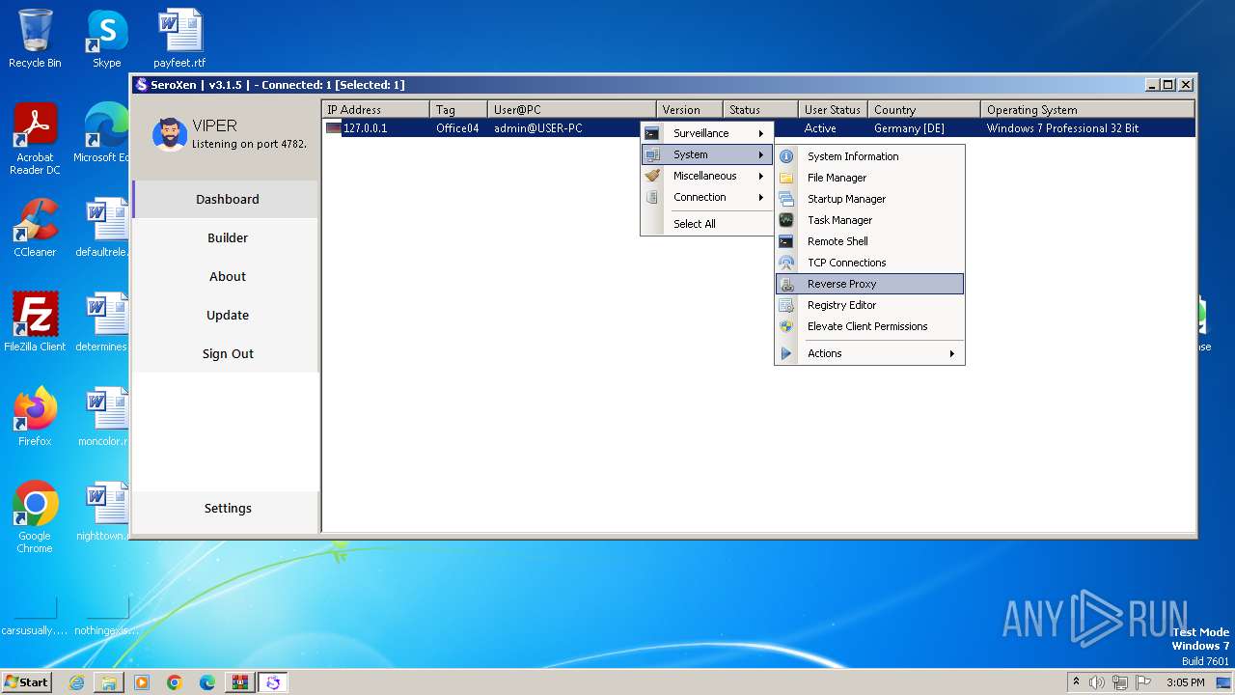Sort by User Status column header
Screen dimensions: 1235x695
[x=834, y=110]
